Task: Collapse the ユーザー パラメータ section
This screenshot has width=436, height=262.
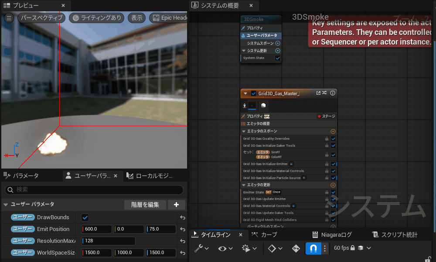Action: point(6,204)
